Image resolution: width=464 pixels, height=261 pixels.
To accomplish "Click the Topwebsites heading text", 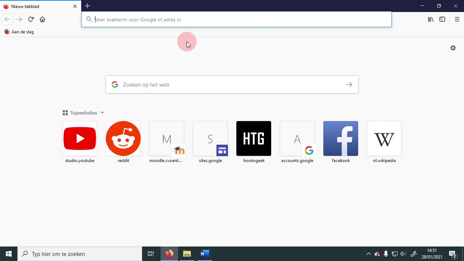I will (x=84, y=113).
